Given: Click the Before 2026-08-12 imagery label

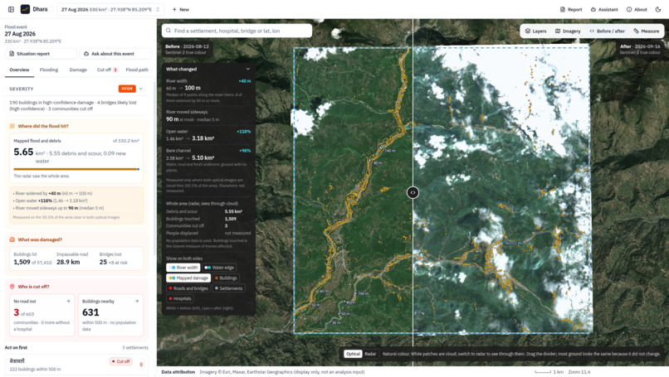Looking at the screenshot, I should click(187, 49).
